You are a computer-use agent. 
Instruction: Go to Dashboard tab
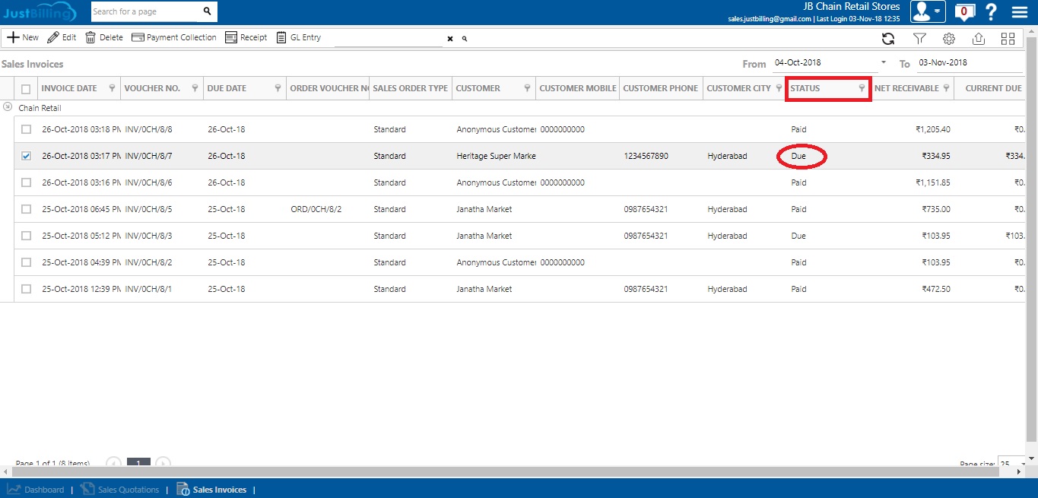click(x=36, y=490)
